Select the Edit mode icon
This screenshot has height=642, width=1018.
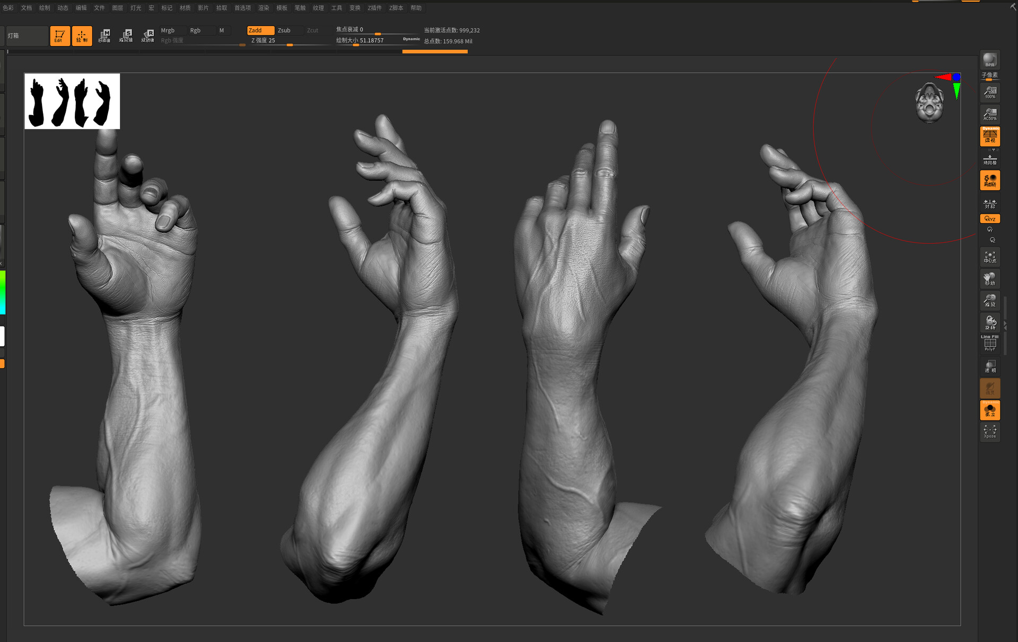click(x=59, y=36)
